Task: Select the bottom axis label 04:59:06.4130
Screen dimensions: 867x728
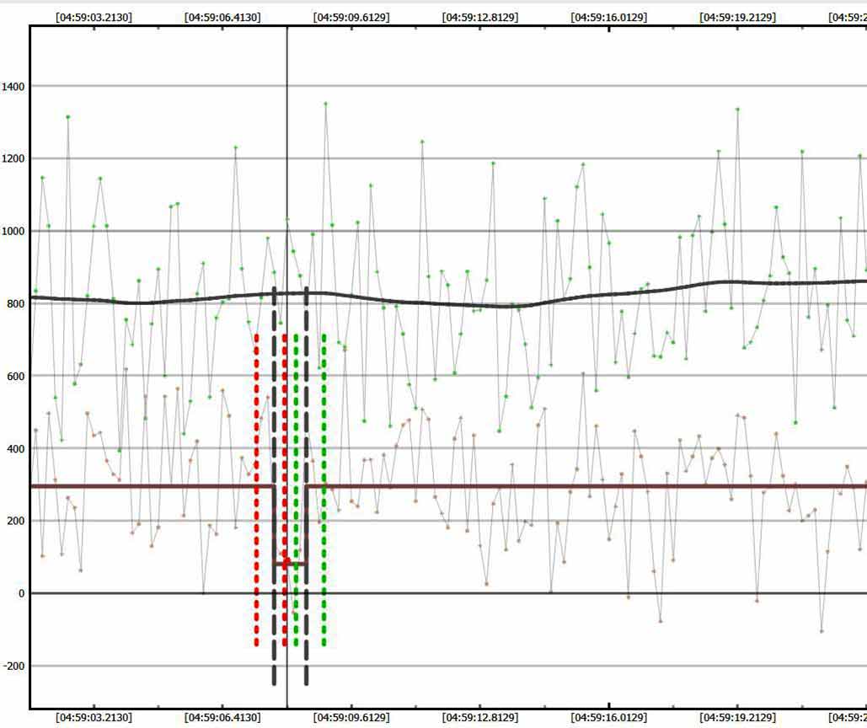Action: (222, 717)
